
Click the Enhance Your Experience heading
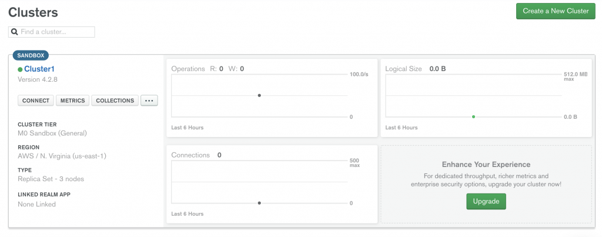[486, 165]
